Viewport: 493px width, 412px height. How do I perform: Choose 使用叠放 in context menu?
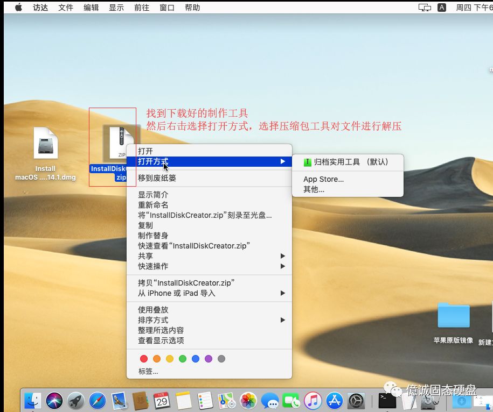coord(209,310)
